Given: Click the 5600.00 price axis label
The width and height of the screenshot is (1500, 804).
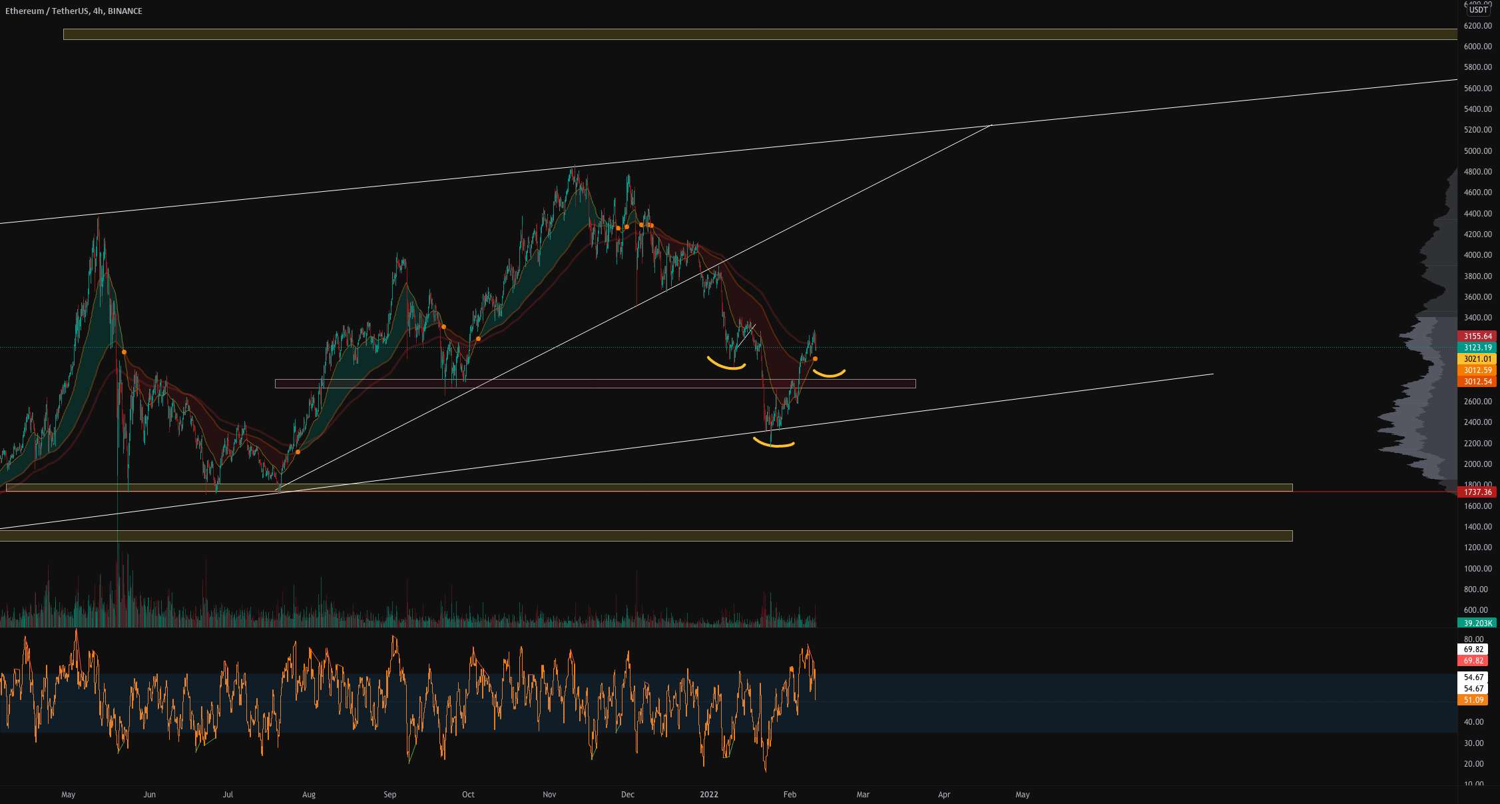Looking at the screenshot, I should click(1477, 89).
